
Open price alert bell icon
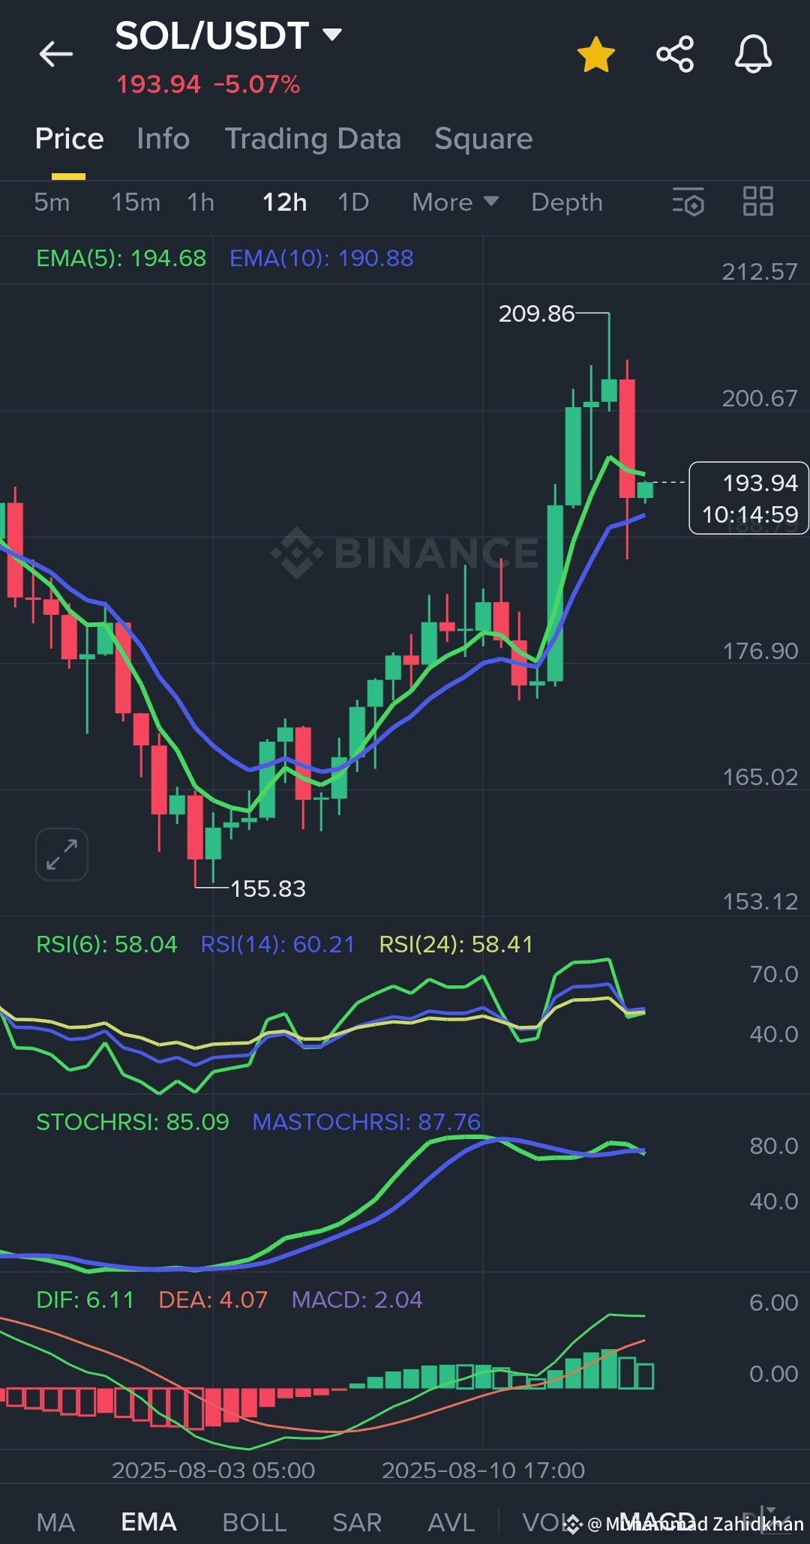click(753, 54)
